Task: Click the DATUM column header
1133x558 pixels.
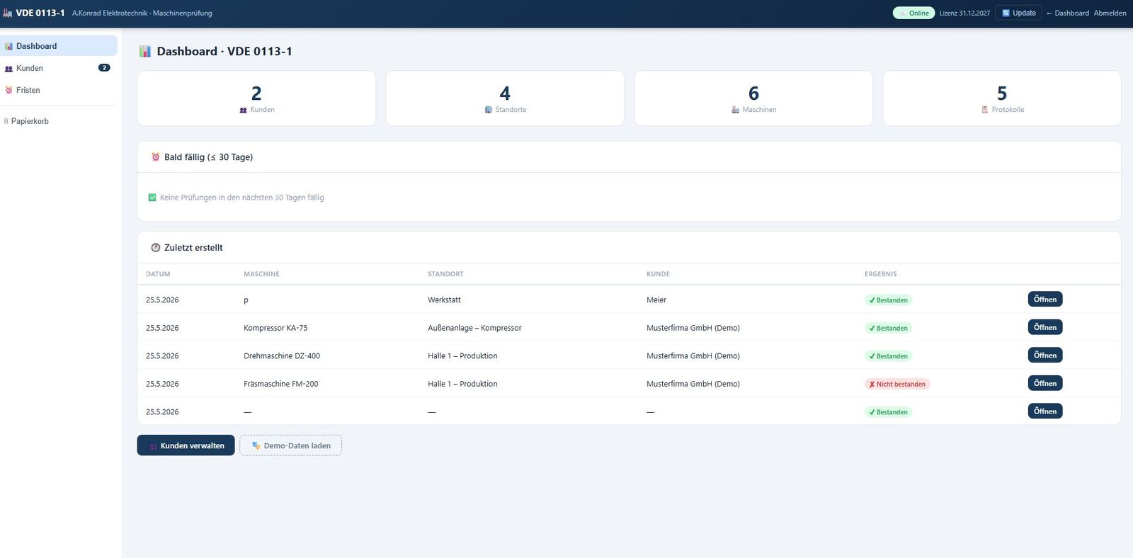Action: tap(158, 274)
